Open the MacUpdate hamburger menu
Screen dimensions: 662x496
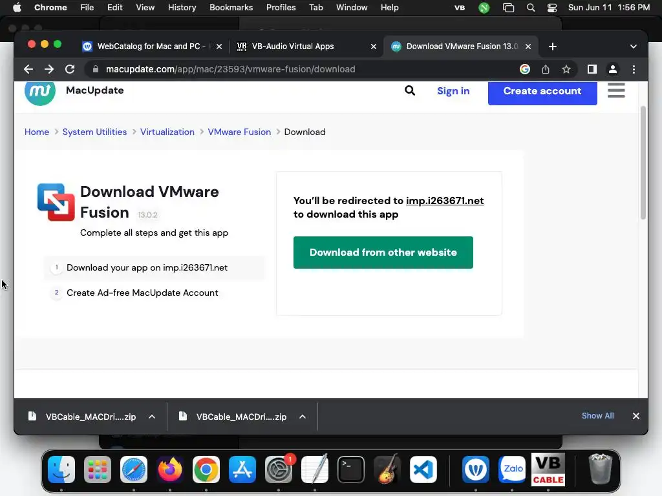[616, 90]
